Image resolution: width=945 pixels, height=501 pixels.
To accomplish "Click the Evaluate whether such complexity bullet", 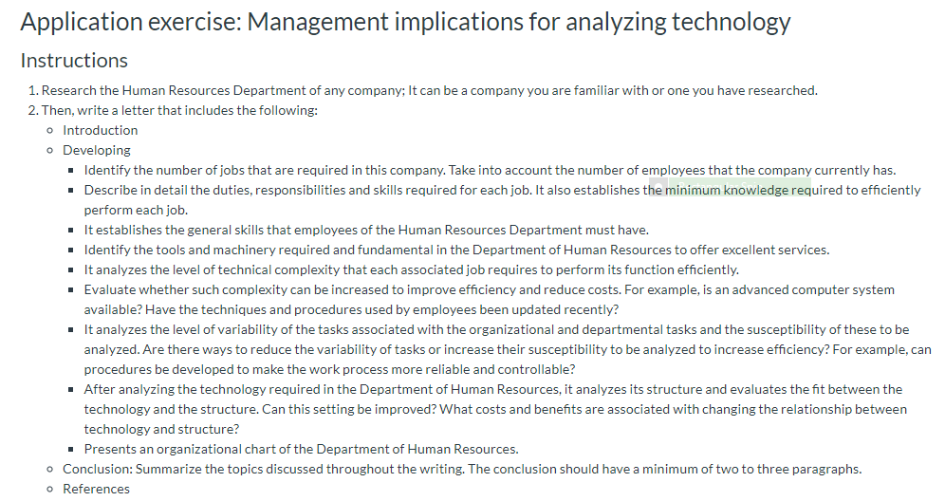I will tap(489, 289).
